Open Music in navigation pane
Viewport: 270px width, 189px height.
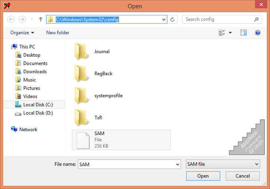point(30,80)
